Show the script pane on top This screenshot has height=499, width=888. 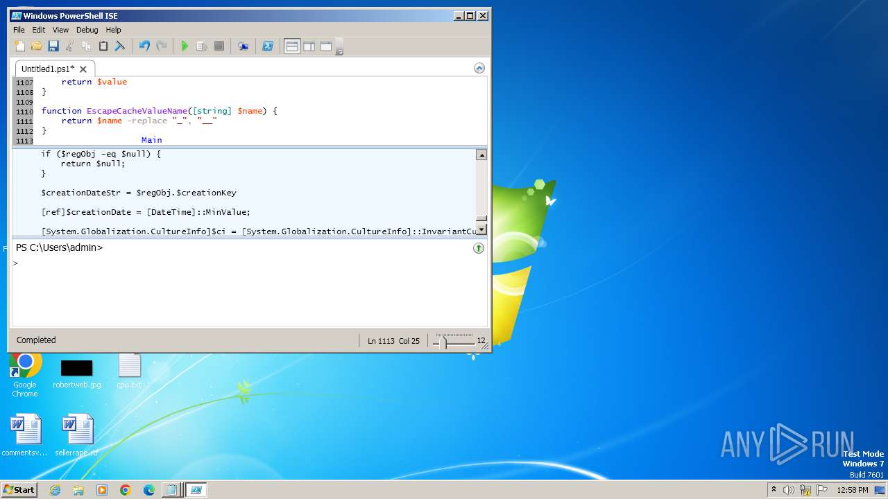(292, 46)
